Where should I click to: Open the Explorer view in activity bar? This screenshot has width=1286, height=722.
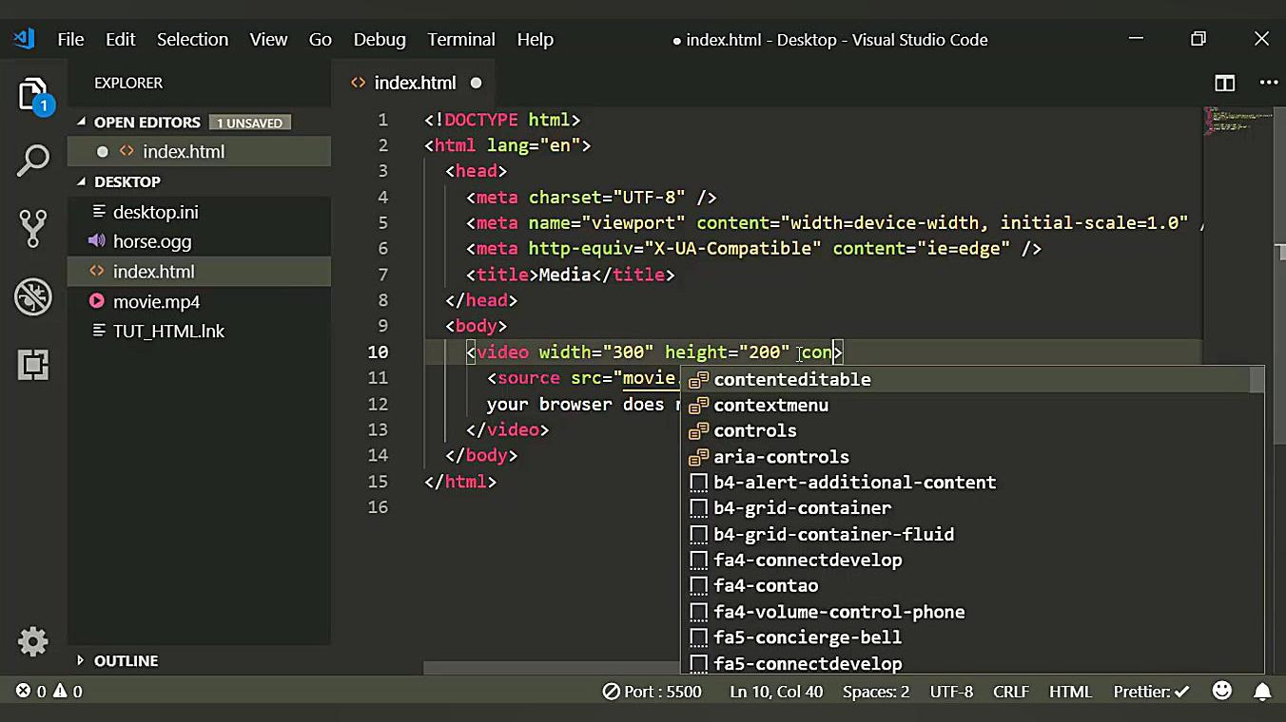33,95
